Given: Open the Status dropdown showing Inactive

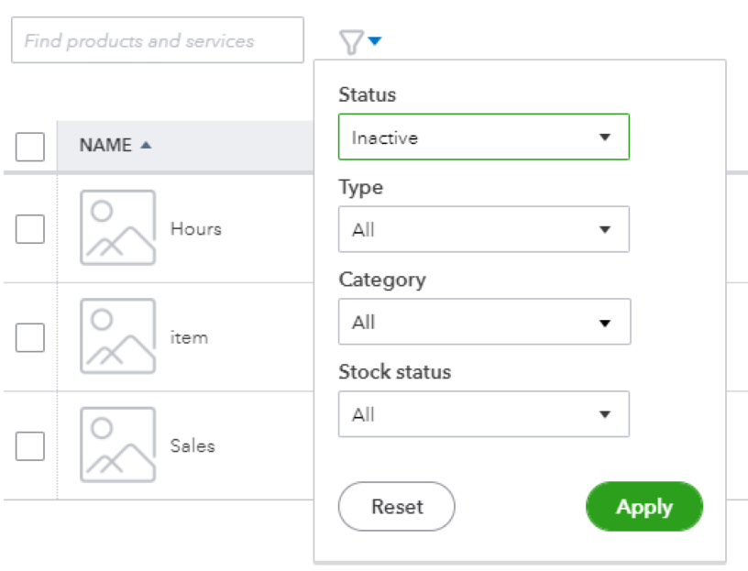Looking at the screenshot, I should point(483,137).
